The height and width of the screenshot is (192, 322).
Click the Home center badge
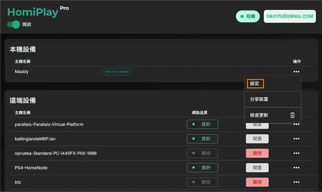[x=117, y=71]
